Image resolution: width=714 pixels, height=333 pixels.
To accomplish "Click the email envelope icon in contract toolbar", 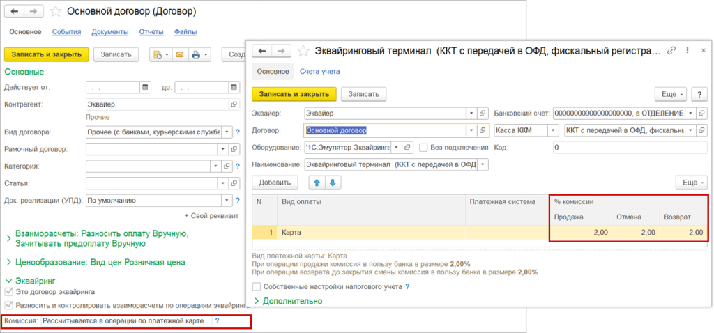I will (178, 54).
